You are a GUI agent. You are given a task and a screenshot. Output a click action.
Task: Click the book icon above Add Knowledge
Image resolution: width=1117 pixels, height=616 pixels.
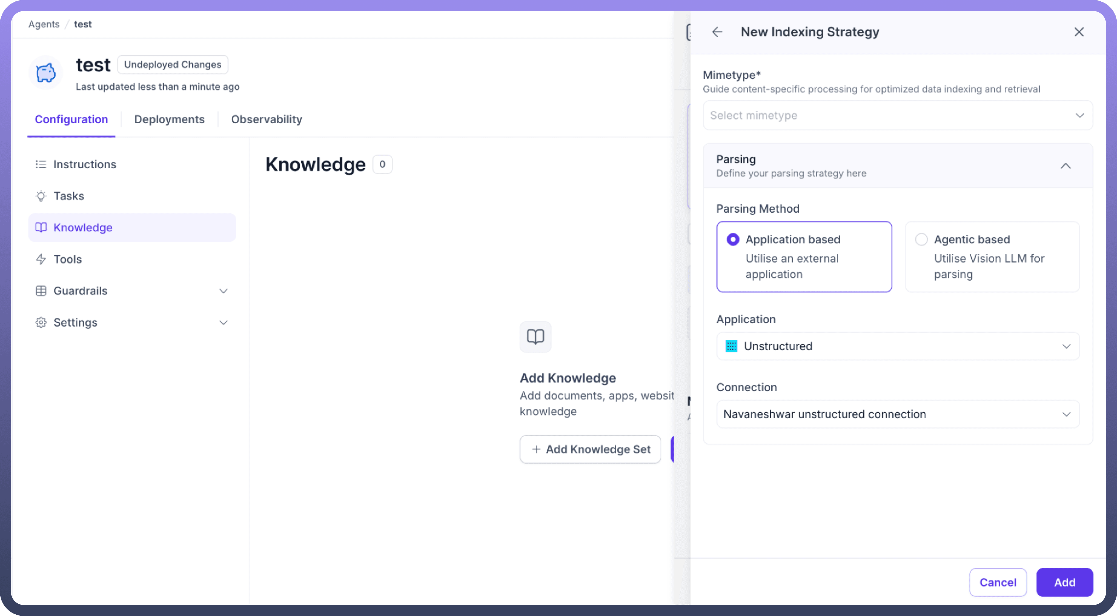[535, 336]
